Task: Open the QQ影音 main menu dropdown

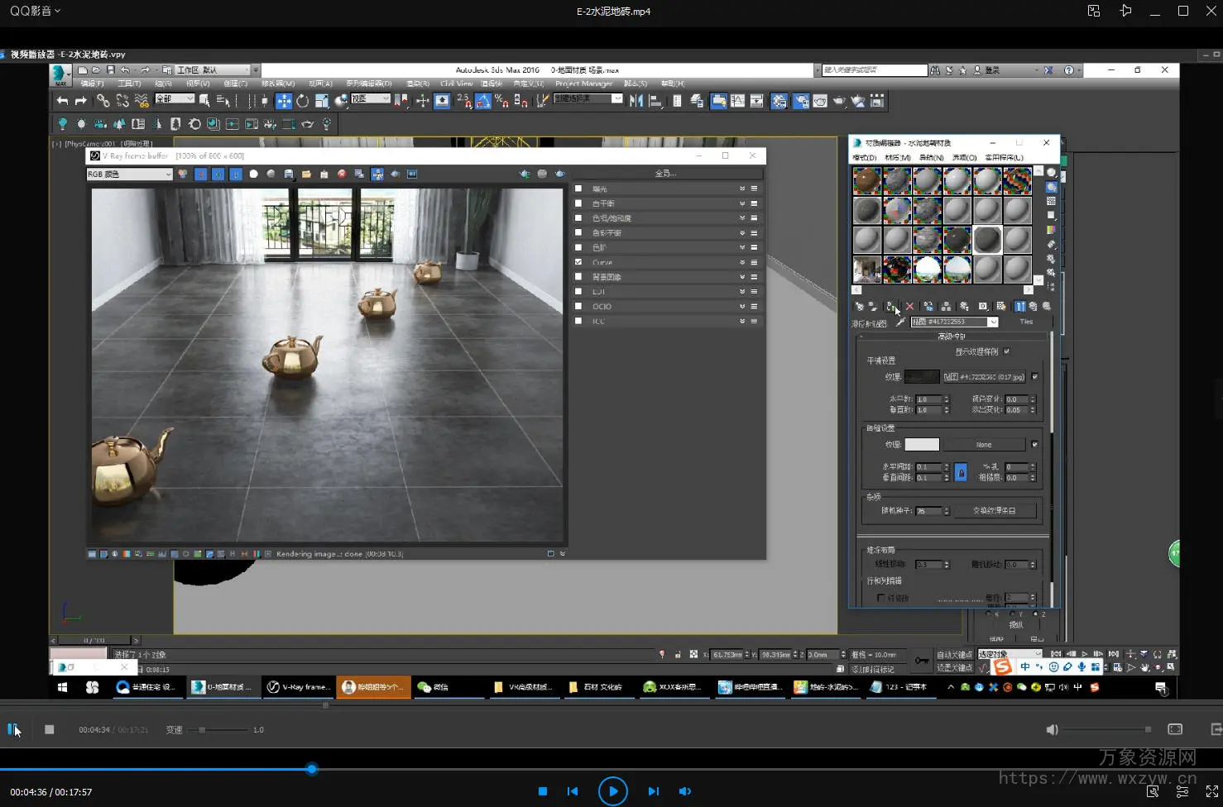Action: [35, 11]
